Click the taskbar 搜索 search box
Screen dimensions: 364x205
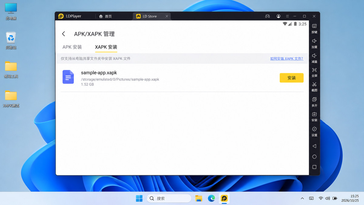169,198
